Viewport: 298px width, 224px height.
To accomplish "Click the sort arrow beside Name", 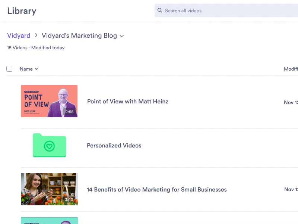I will coord(37,69).
